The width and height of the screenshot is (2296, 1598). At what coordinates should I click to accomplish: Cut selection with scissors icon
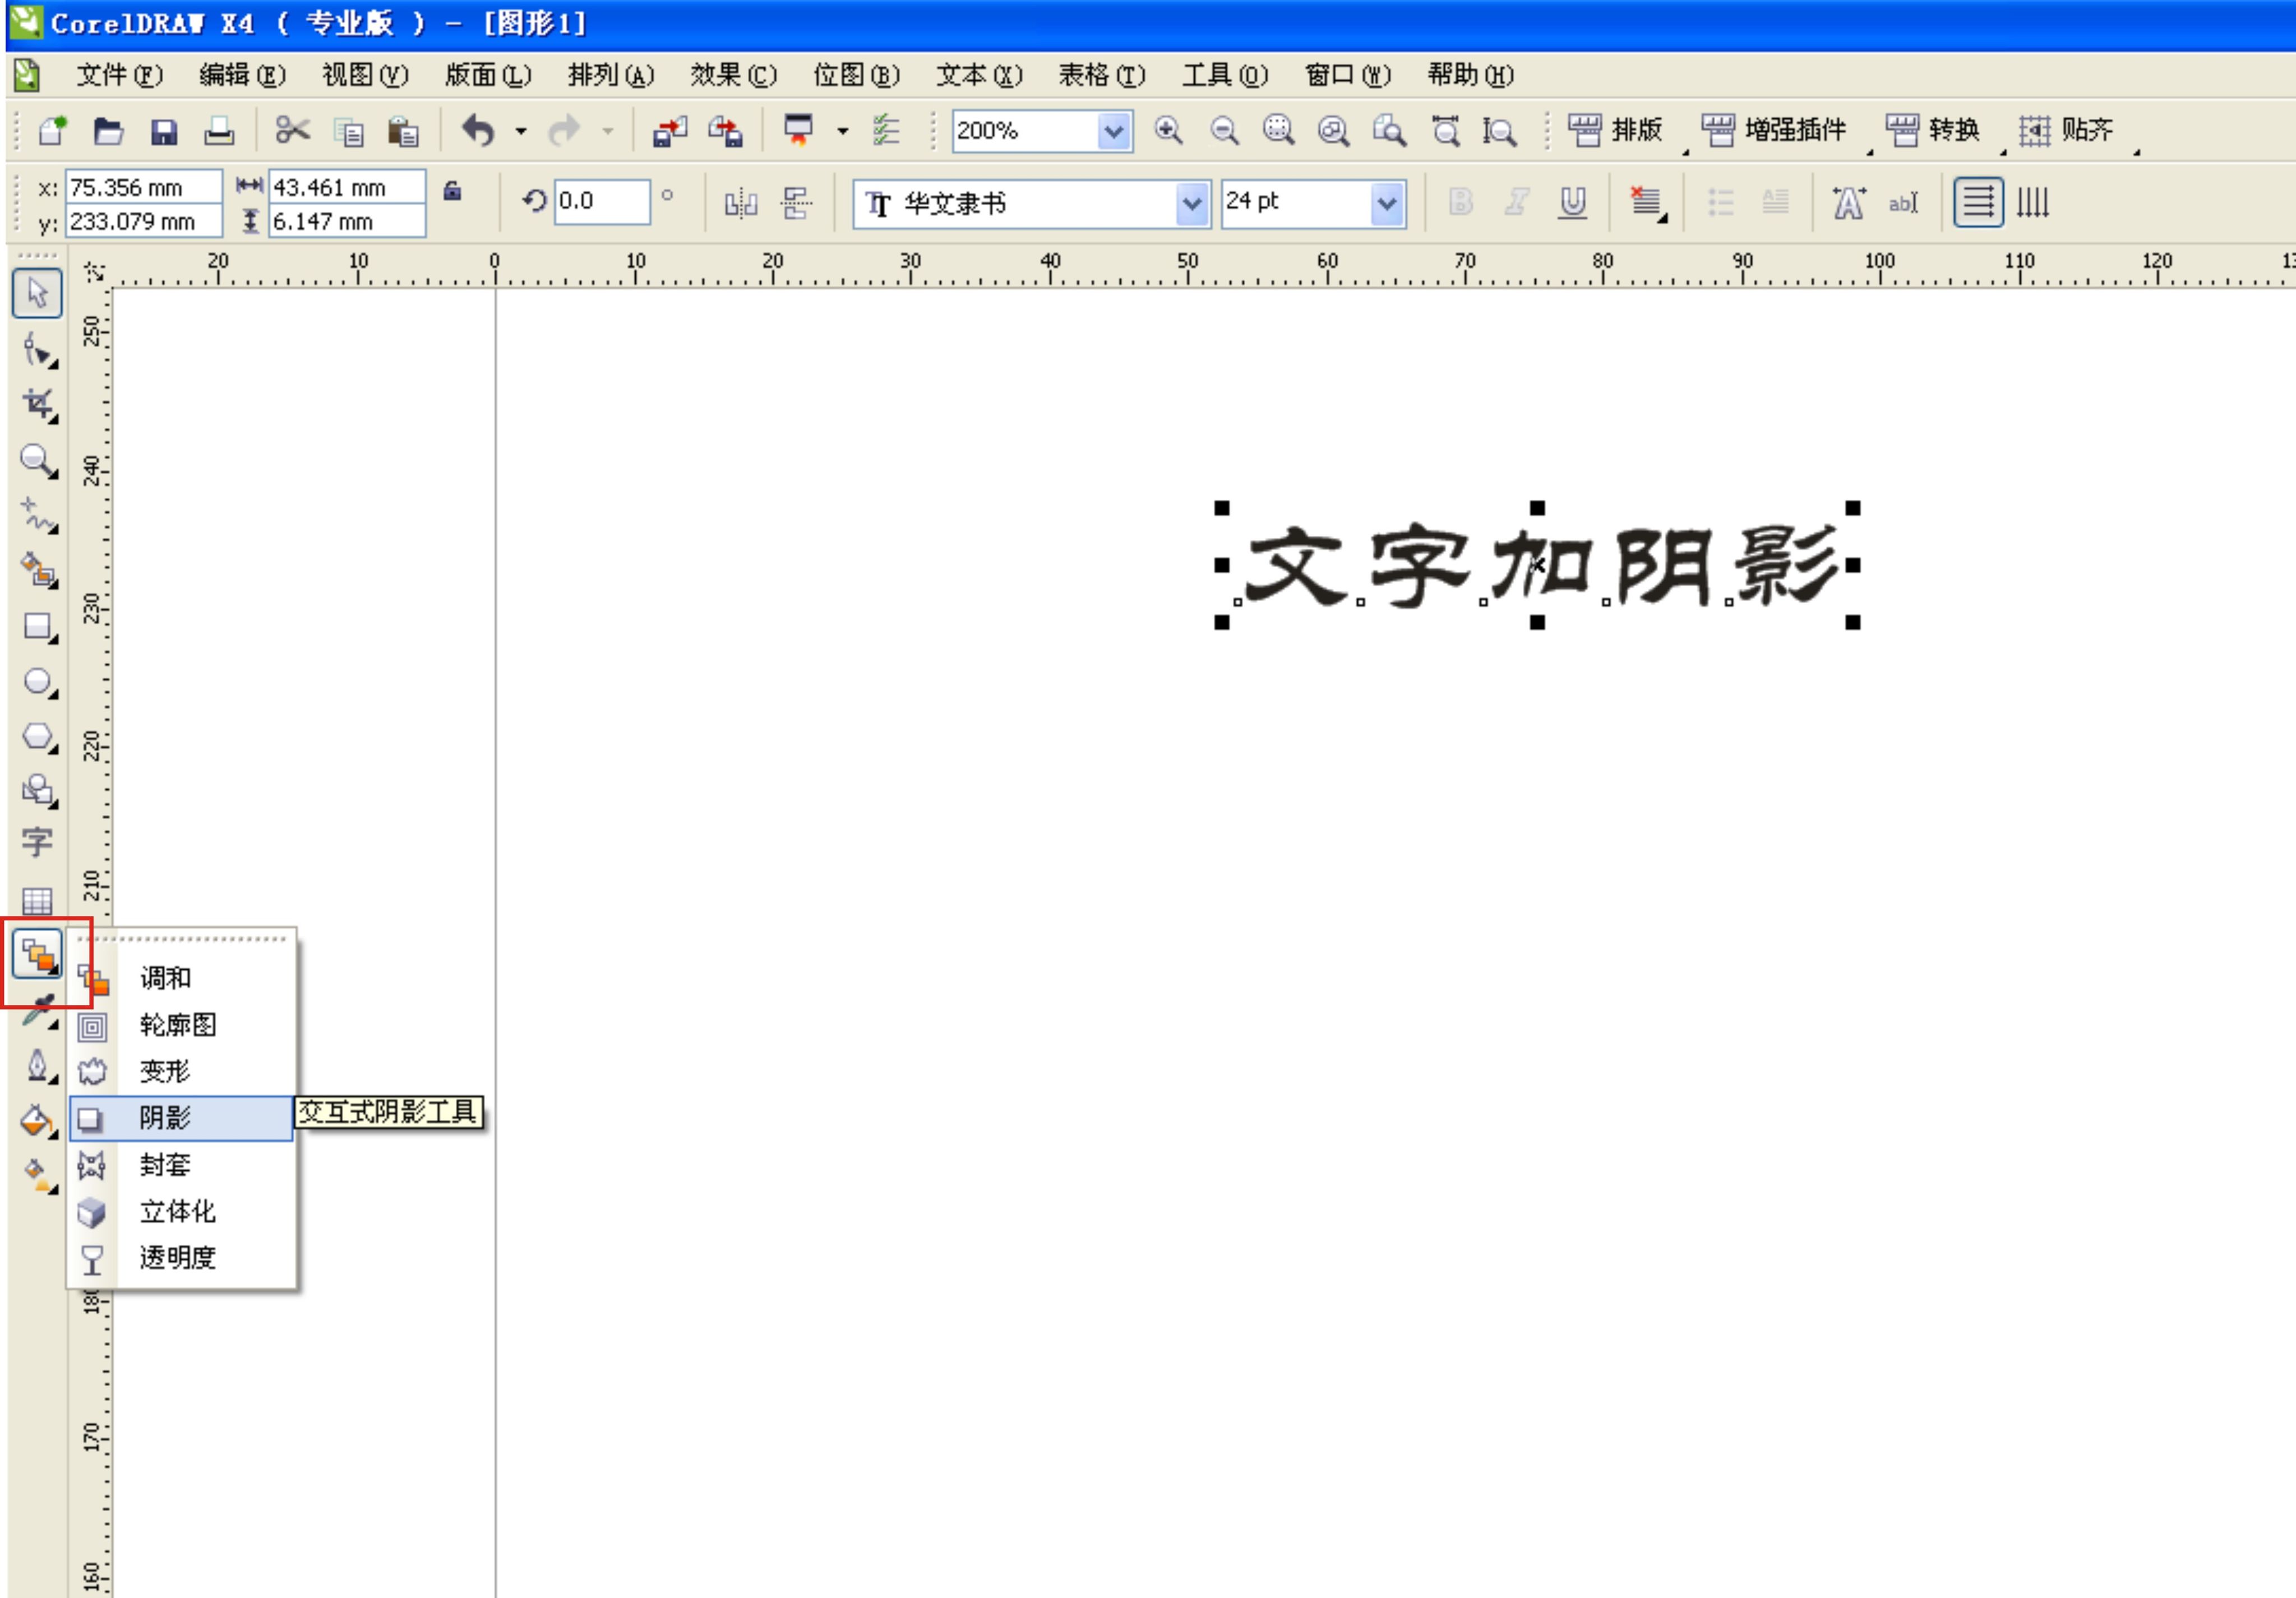[292, 130]
